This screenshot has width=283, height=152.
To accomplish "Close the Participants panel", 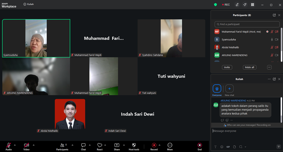I will pos(279,15).
